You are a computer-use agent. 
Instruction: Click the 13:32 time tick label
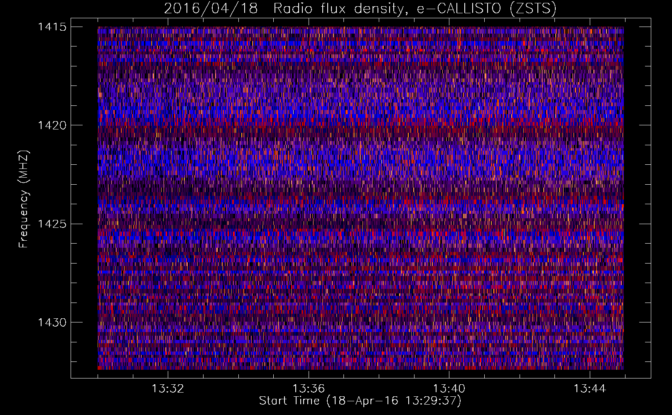168,389
